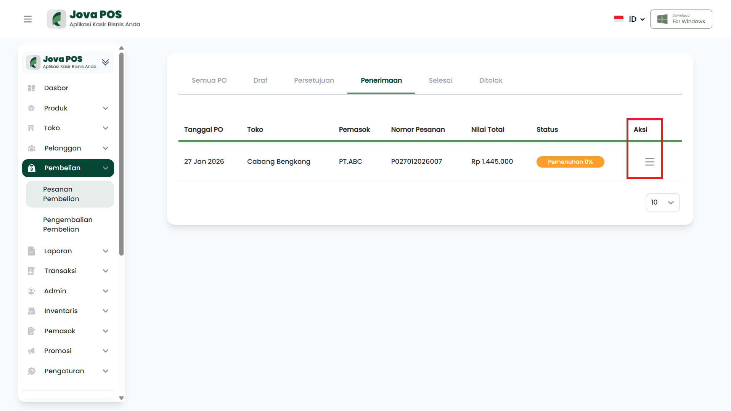Expand the Produk menu chevron
Screen dimensions: 731x411
point(106,108)
